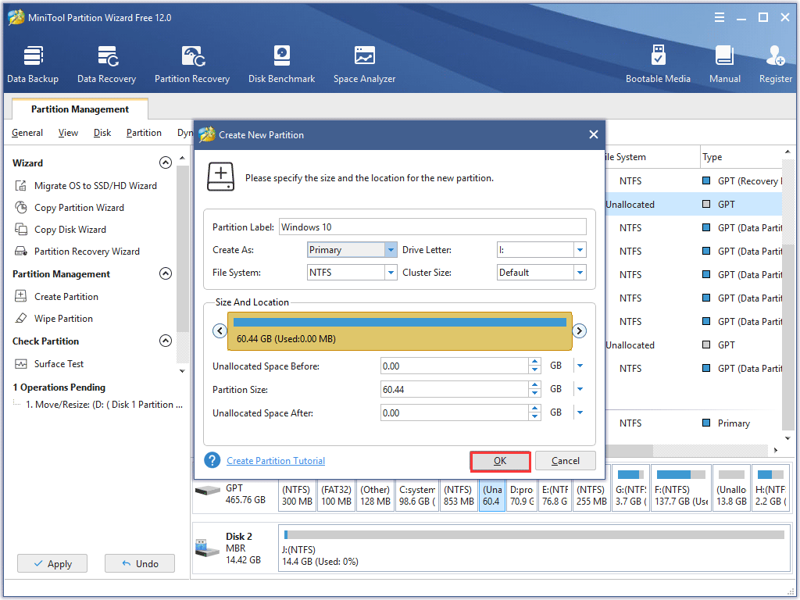Start the Space Analyzer
The height and width of the screenshot is (600, 800).
(364, 62)
